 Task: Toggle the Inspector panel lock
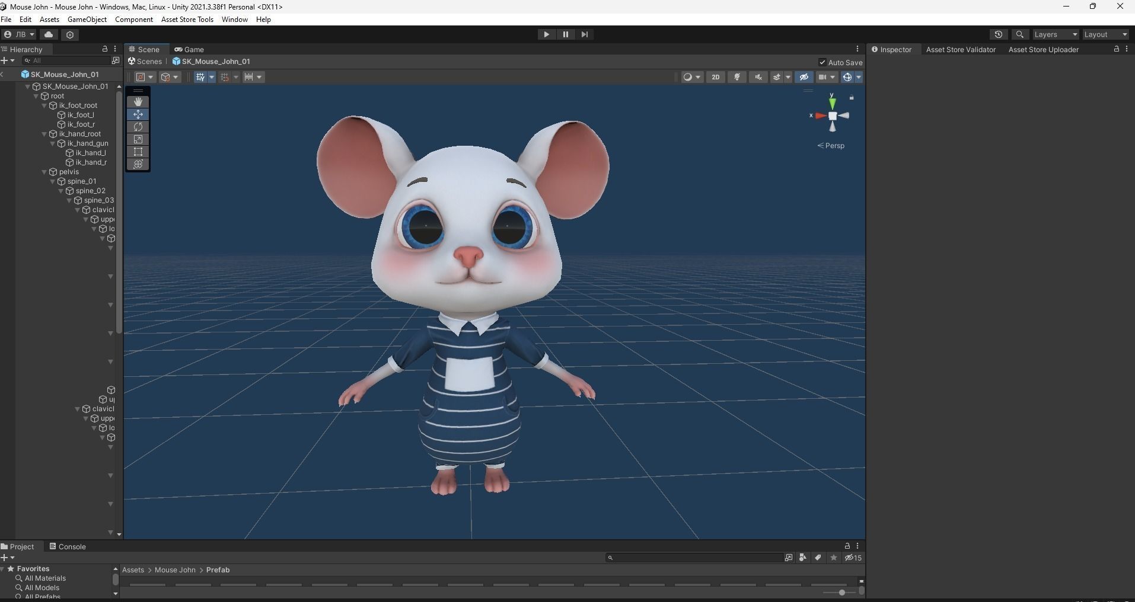point(1117,49)
